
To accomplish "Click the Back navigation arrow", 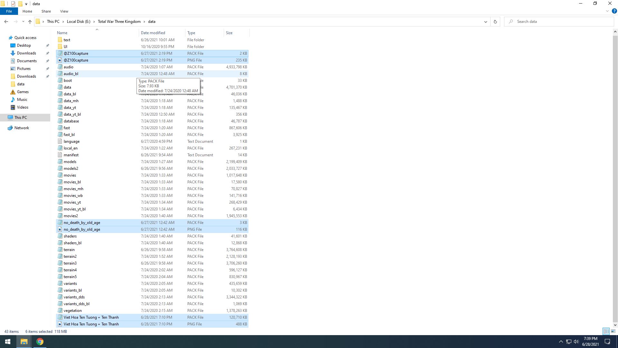I will pyautogui.click(x=6, y=22).
